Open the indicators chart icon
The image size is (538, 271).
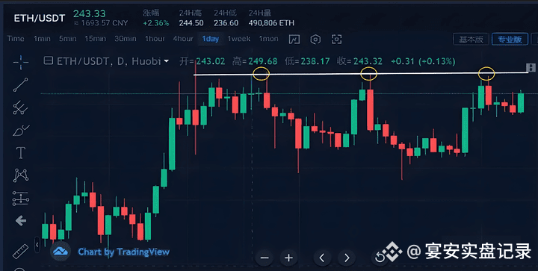coord(294,39)
